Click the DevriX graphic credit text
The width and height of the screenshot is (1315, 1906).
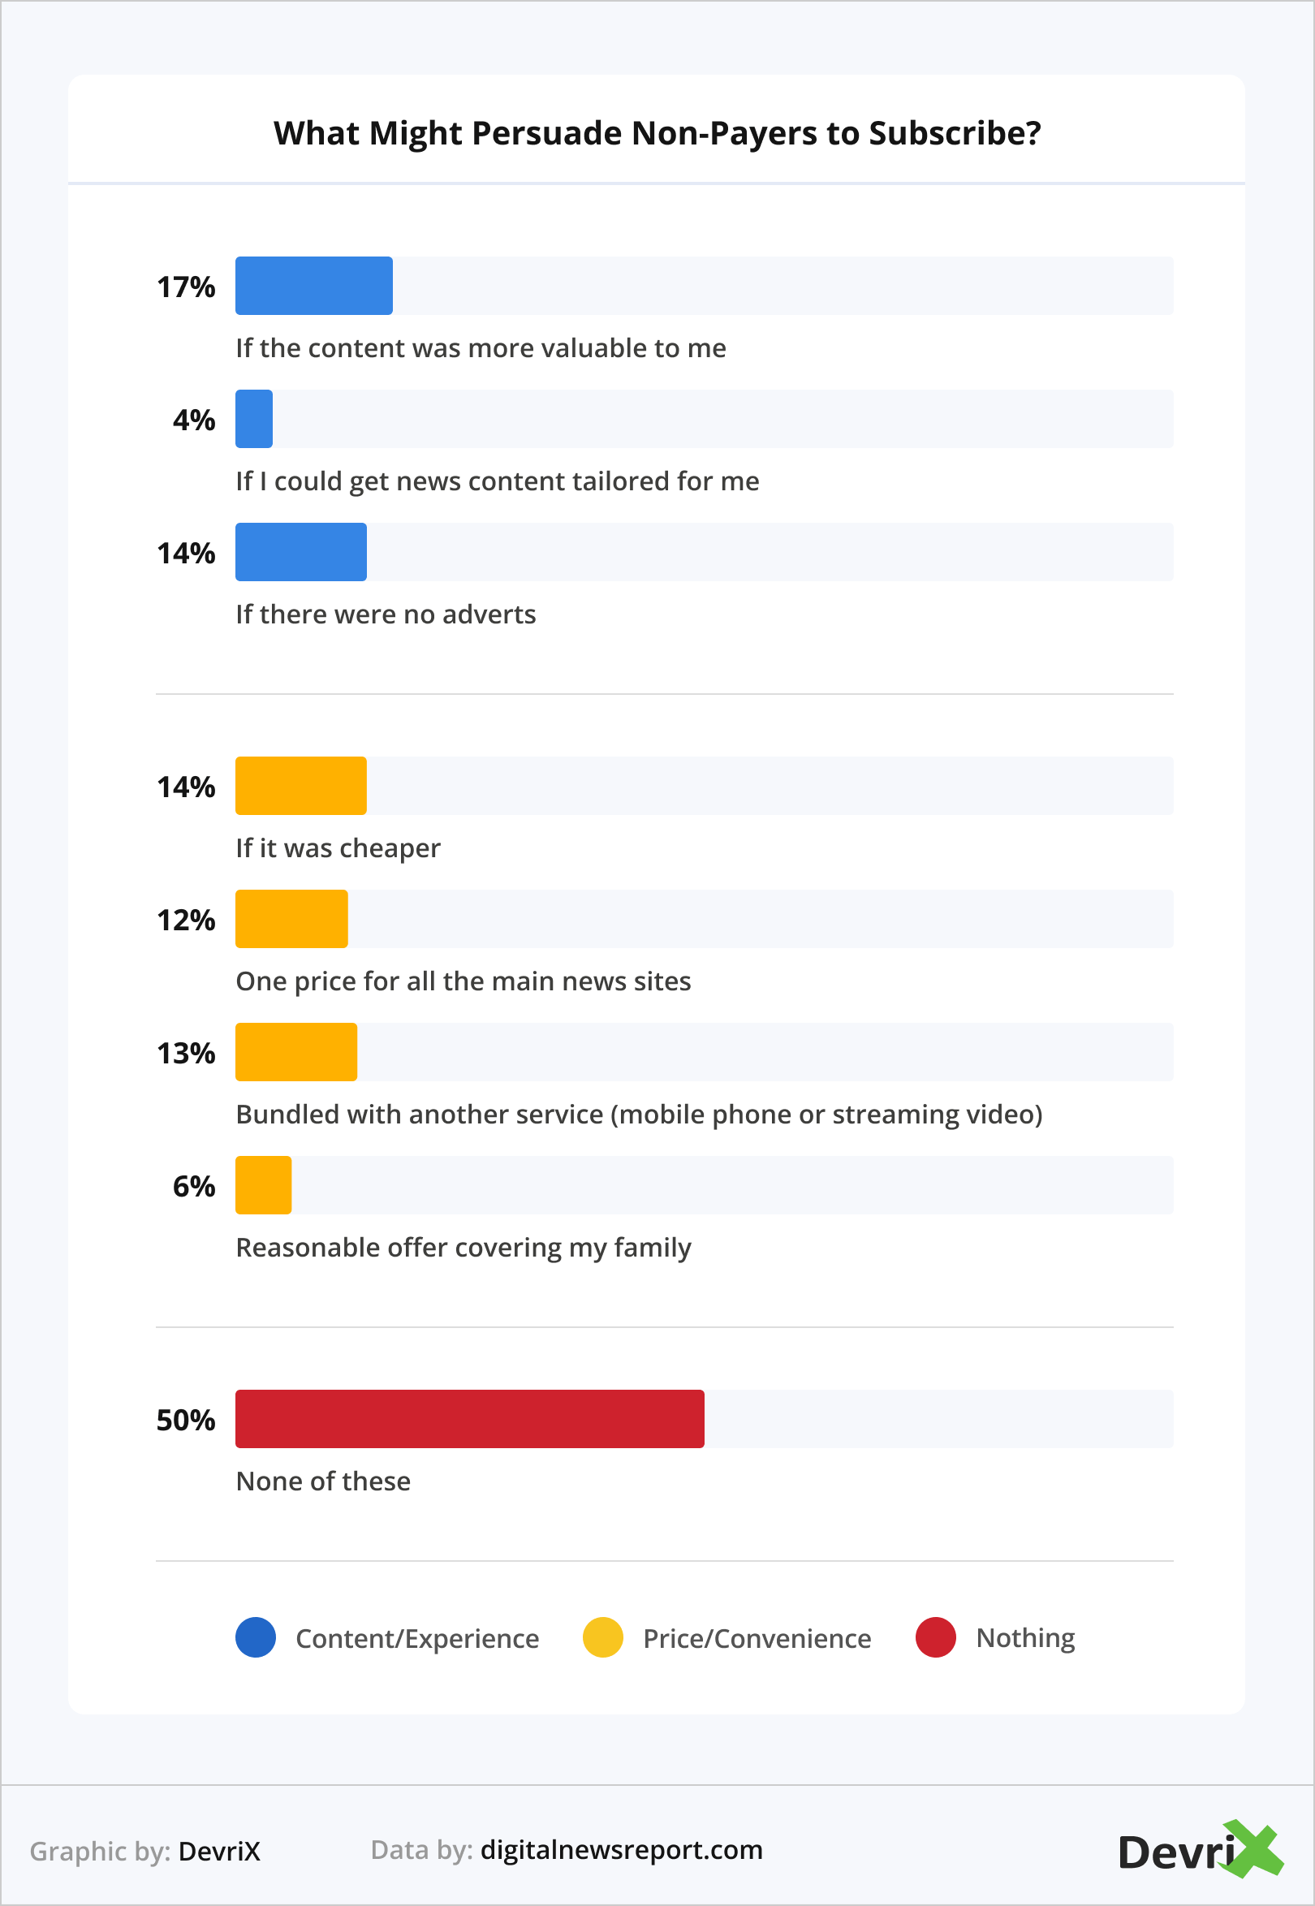[x=219, y=1851]
